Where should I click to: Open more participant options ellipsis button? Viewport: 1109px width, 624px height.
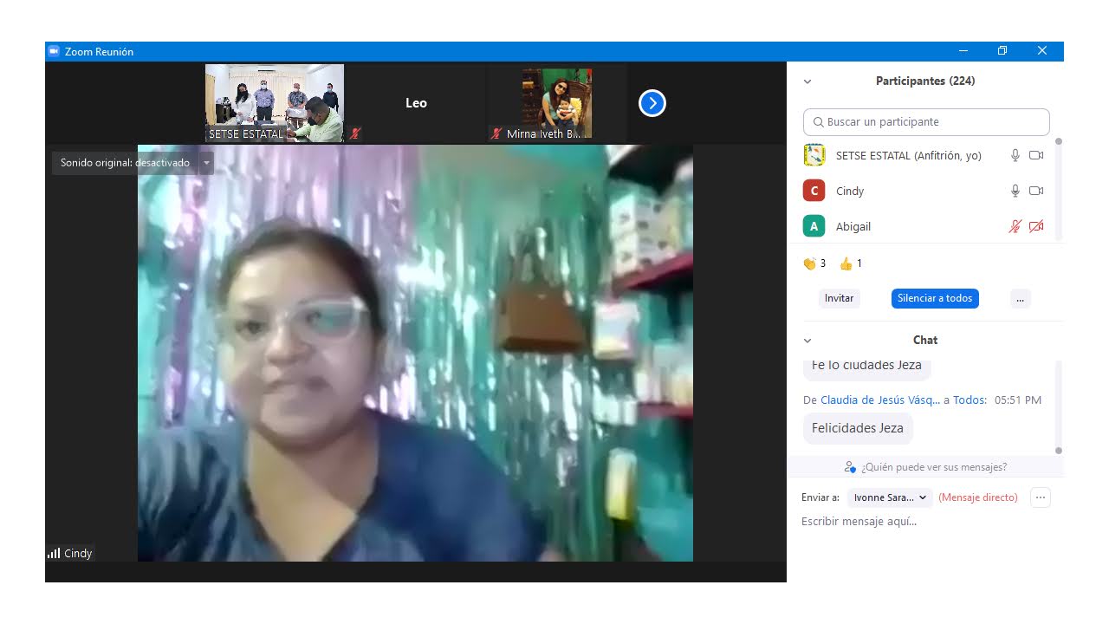pos(1020,298)
